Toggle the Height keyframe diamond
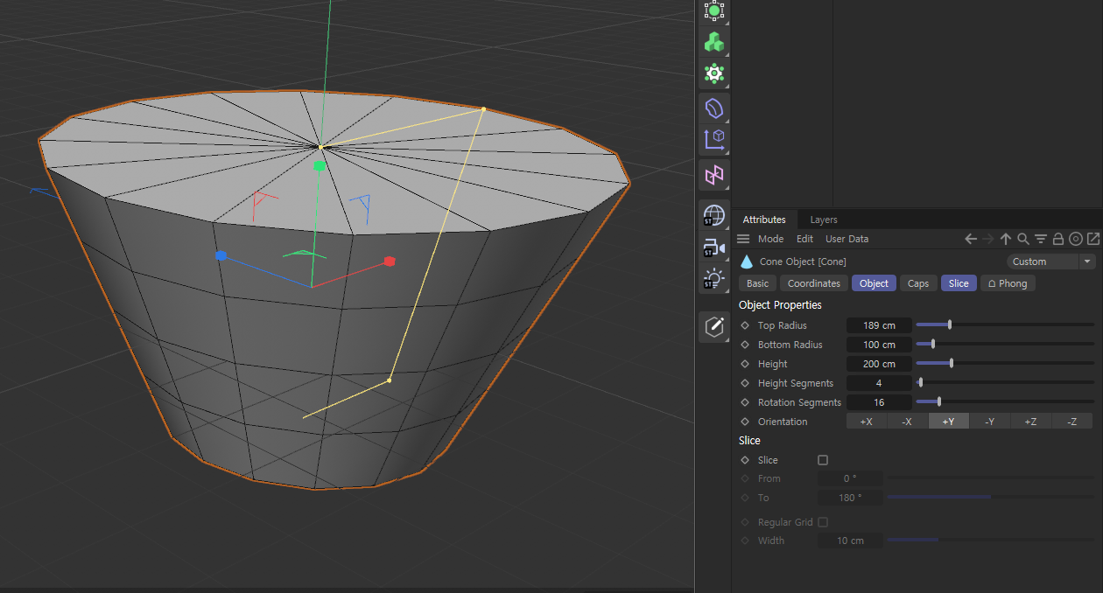Viewport: 1103px width, 593px height. pos(745,364)
